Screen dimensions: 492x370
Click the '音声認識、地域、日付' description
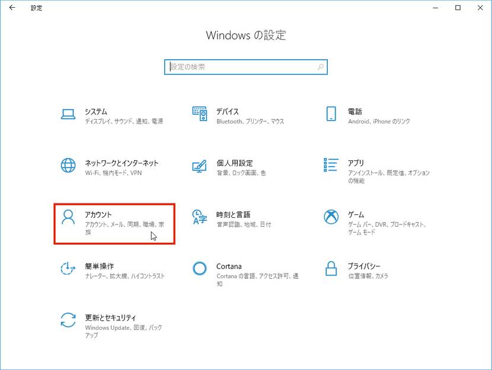244,224
